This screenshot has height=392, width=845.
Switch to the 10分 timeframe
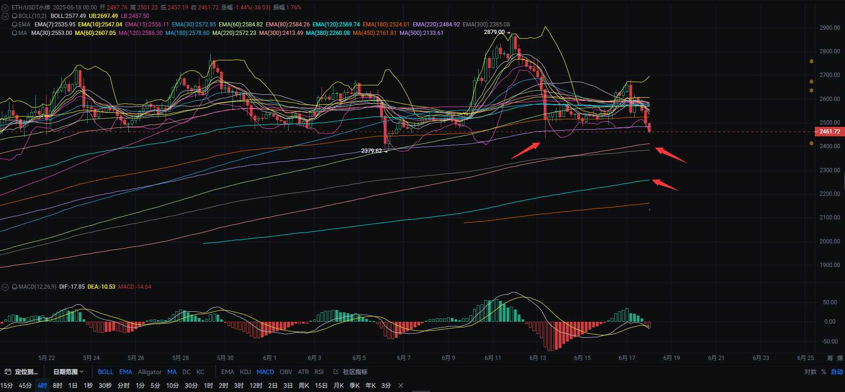173,385
